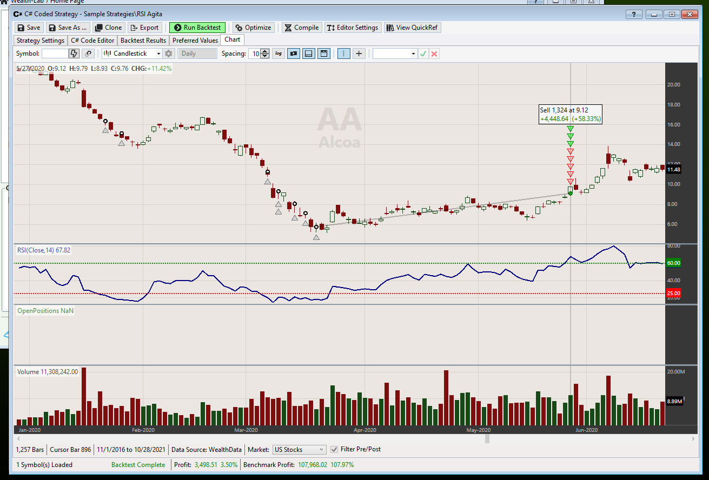Toggle the Filter Pre/Post checkbox
The width and height of the screenshot is (709, 480).
(x=334, y=449)
